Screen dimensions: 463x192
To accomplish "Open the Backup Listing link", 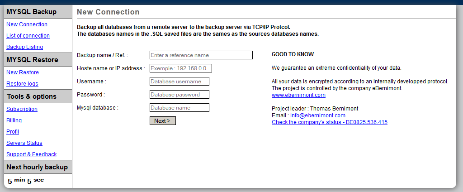I will point(25,47).
